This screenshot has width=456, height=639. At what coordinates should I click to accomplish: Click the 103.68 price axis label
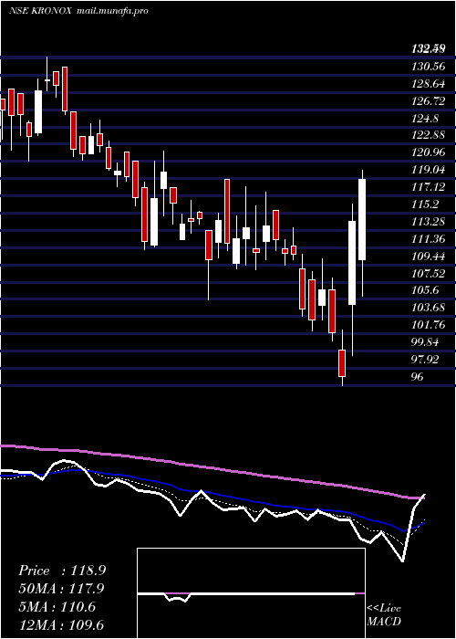coord(429,309)
